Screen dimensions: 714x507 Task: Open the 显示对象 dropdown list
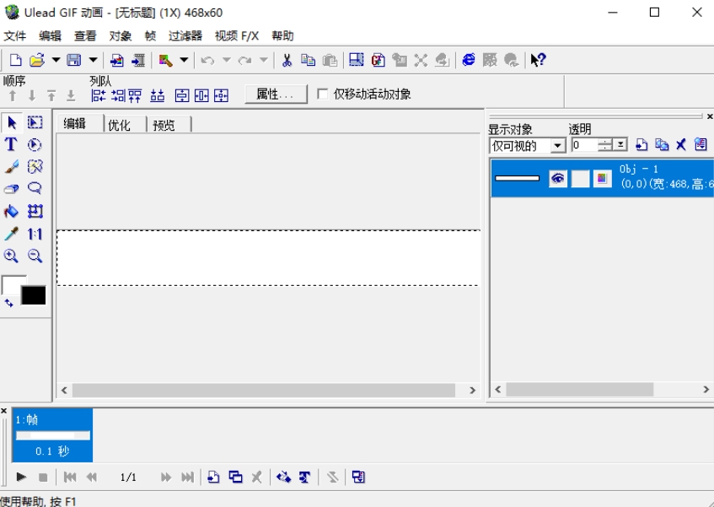[x=557, y=146]
